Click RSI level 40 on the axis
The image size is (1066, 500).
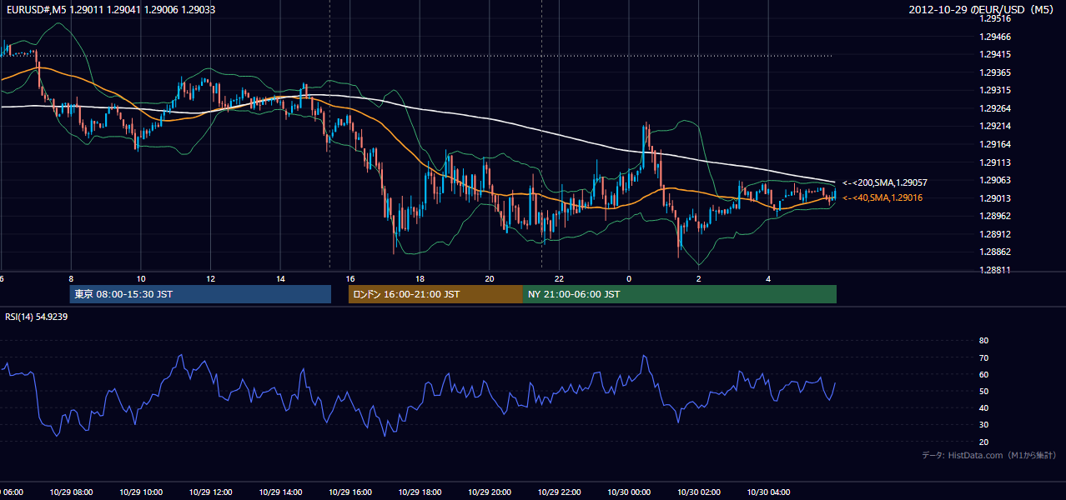(983, 407)
